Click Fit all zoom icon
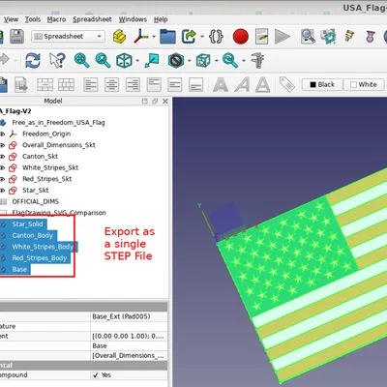The height and width of the screenshot is (387, 387). coord(81,60)
